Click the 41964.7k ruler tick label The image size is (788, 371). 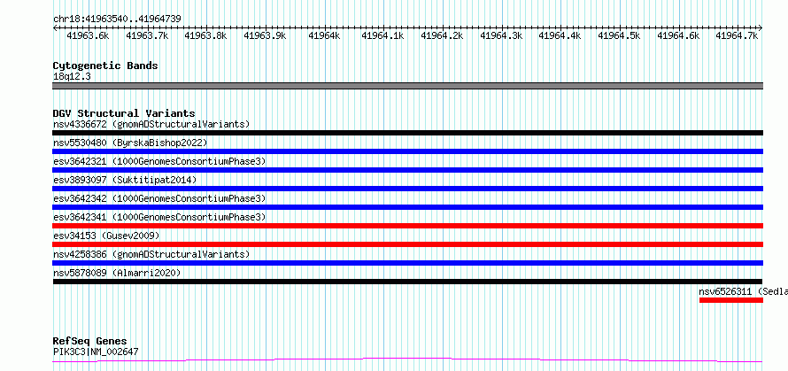pos(737,35)
